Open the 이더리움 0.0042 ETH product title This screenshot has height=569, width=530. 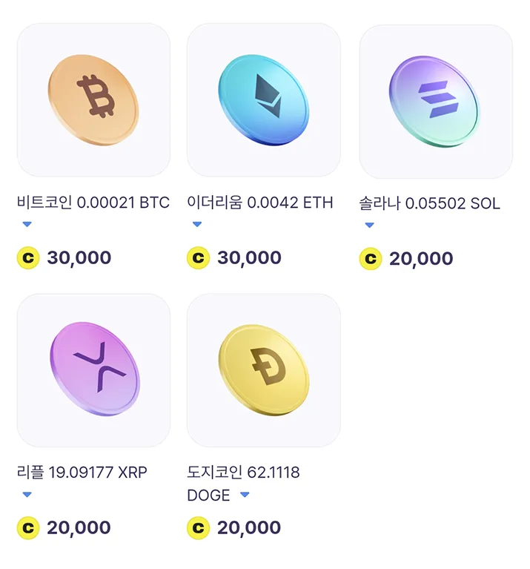pyautogui.click(x=260, y=203)
